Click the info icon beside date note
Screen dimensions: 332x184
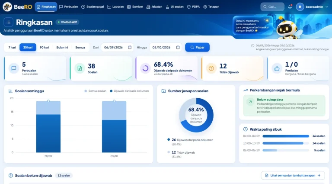tap(252, 45)
